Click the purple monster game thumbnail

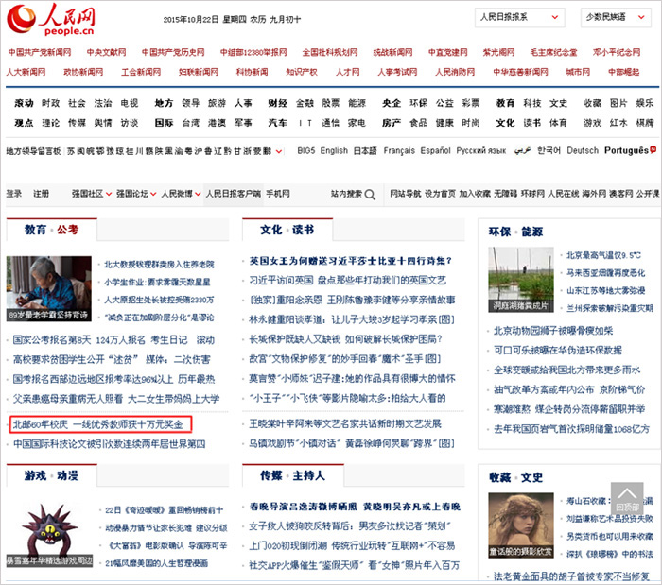(x=48, y=528)
